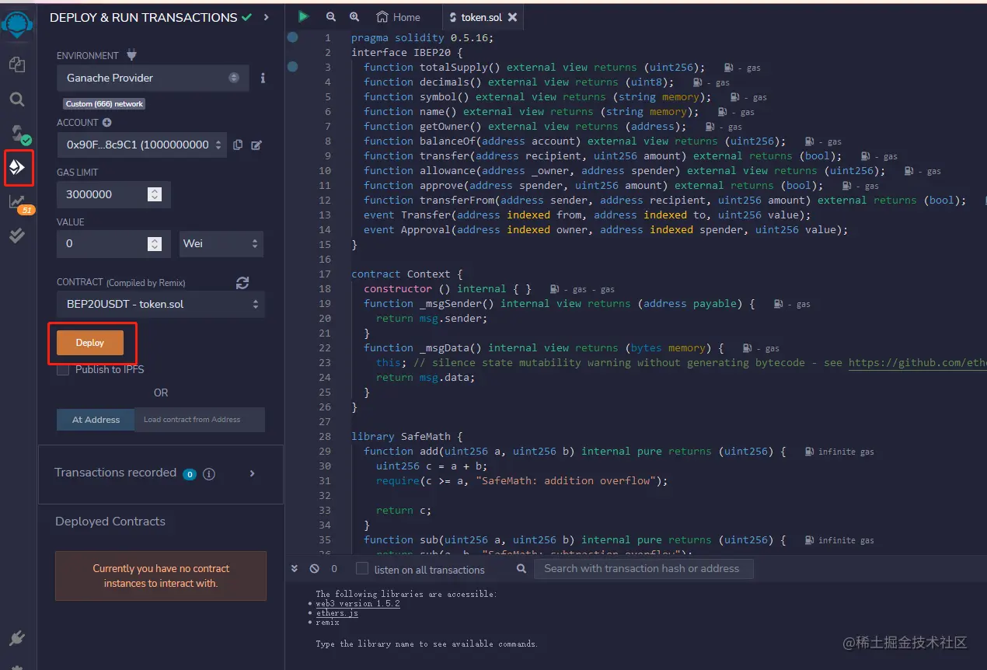Open the Plugin Manager plug icon

[17, 638]
